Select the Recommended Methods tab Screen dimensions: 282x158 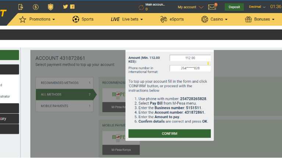pyautogui.click(x=64, y=83)
